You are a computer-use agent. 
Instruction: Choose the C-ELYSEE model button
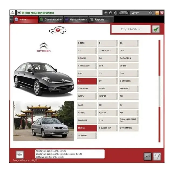tap(87, 58)
